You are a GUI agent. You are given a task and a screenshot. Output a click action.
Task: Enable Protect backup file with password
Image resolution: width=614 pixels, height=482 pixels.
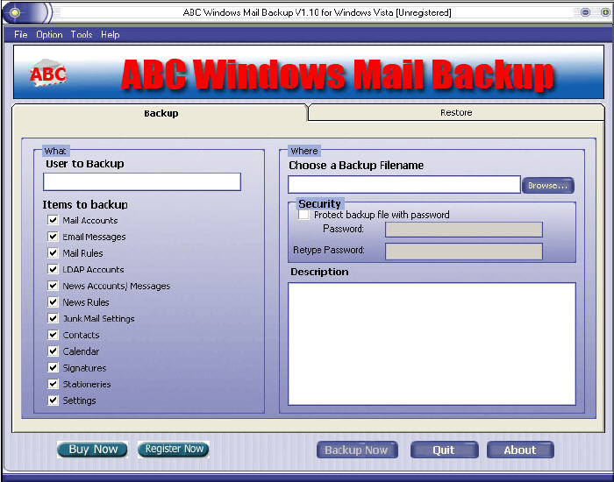[x=303, y=215]
